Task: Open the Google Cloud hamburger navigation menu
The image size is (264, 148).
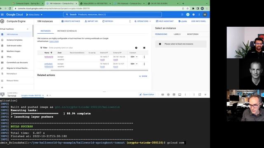Action: pyautogui.click(x=2, y=15)
